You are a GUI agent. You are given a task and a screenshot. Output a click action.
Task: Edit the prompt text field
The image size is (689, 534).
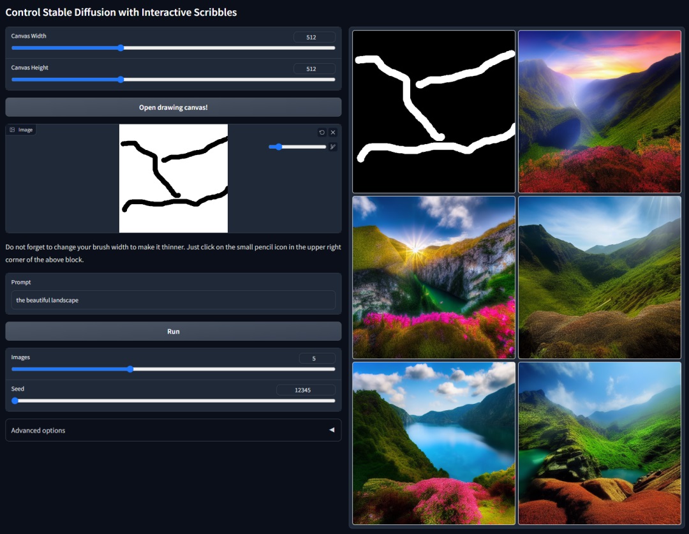point(173,300)
